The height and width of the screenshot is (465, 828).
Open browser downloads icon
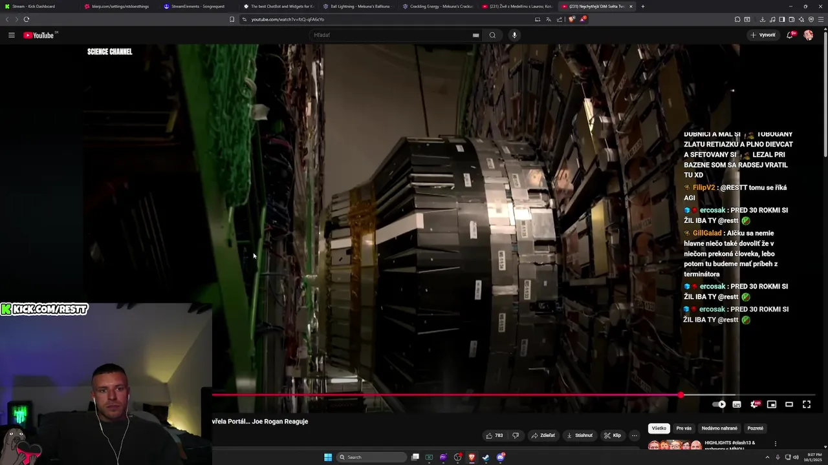[763, 19]
